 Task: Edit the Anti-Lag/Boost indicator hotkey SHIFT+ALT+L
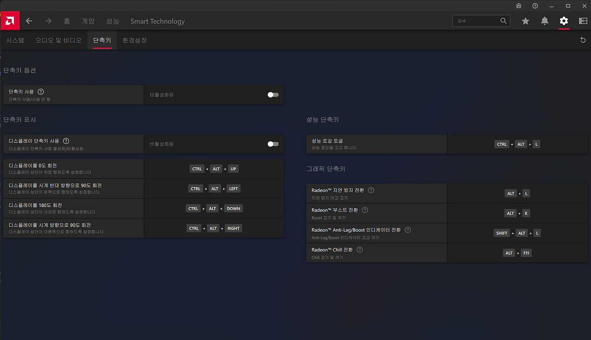(517, 233)
